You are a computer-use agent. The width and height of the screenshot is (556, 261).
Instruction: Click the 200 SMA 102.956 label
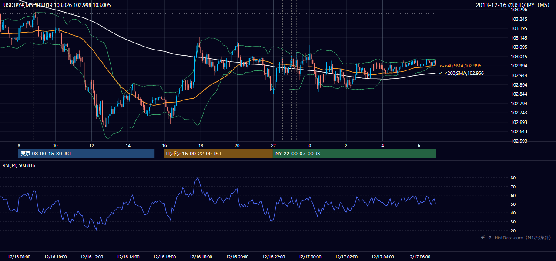pos(462,73)
